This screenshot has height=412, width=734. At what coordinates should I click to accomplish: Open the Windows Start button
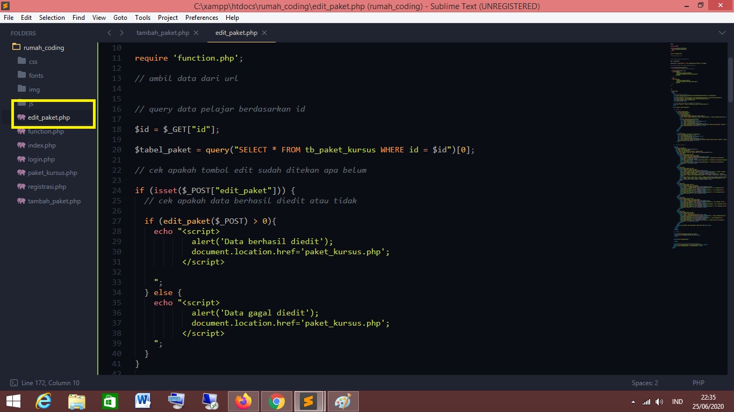13,401
